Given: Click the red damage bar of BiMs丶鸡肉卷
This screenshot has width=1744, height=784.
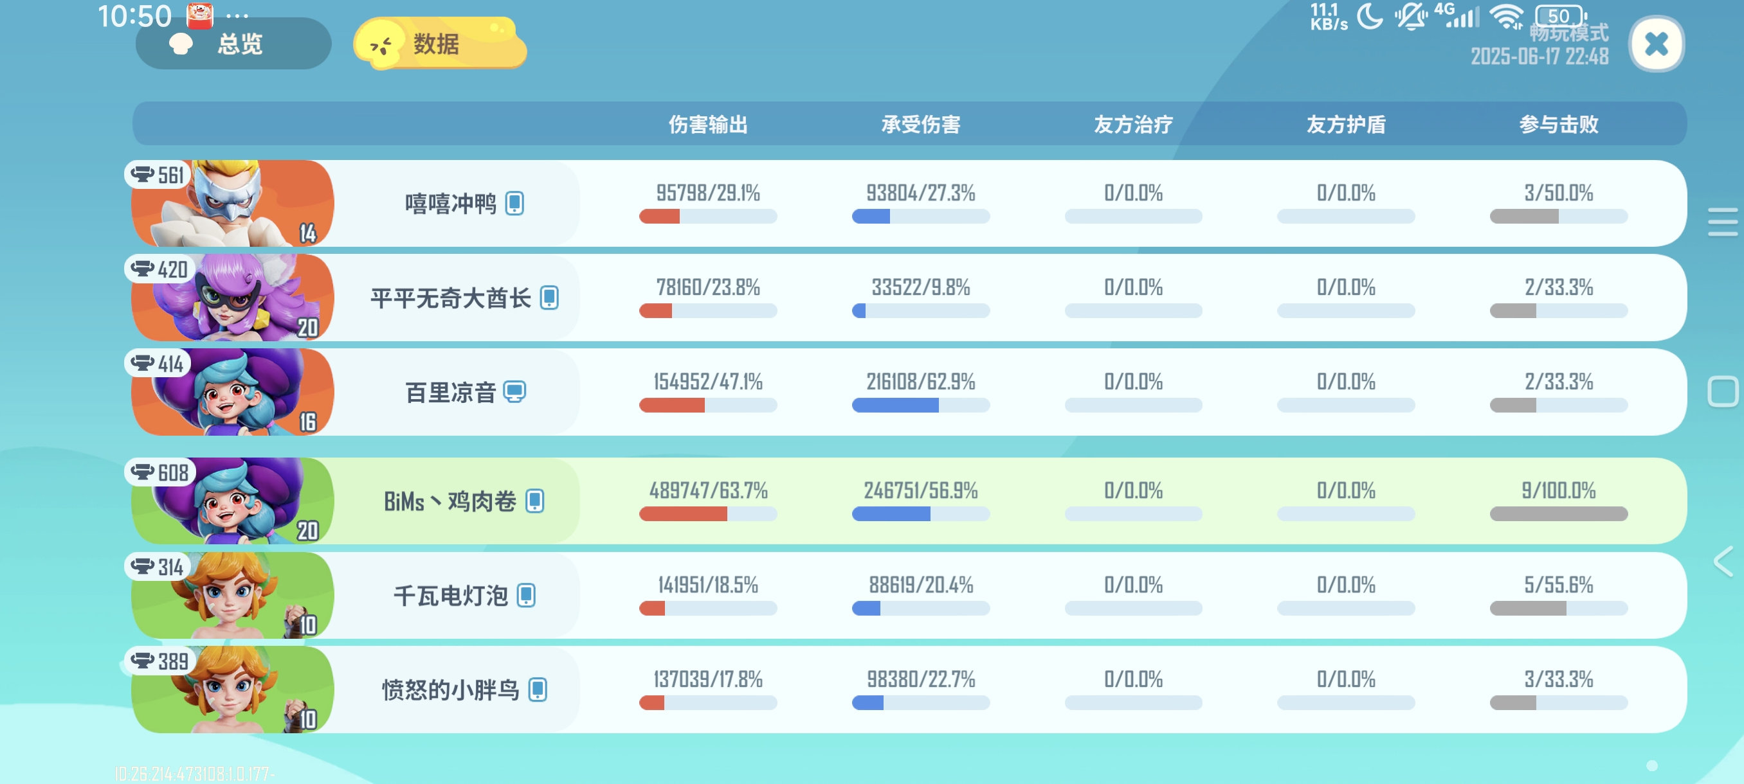Looking at the screenshot, I should coord(683,514).
